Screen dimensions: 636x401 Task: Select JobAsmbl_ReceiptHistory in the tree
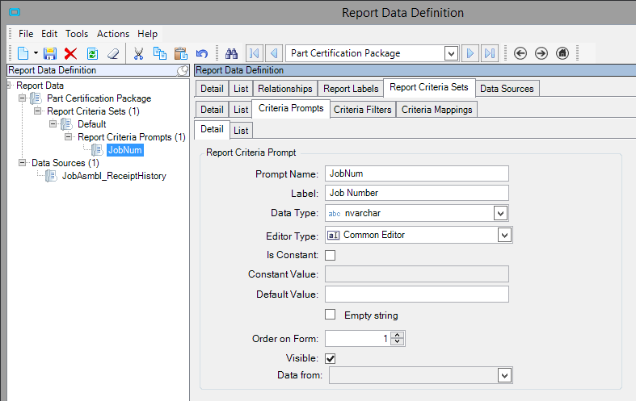coord(113,176)
